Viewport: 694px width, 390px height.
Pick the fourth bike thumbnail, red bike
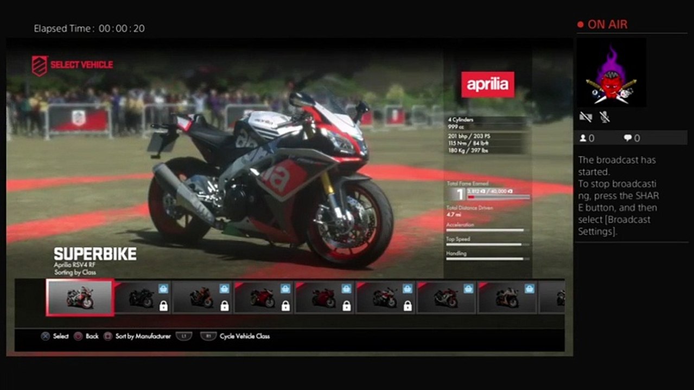(264, 297)
